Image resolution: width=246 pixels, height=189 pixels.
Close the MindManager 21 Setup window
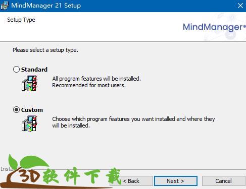(240, 6)
